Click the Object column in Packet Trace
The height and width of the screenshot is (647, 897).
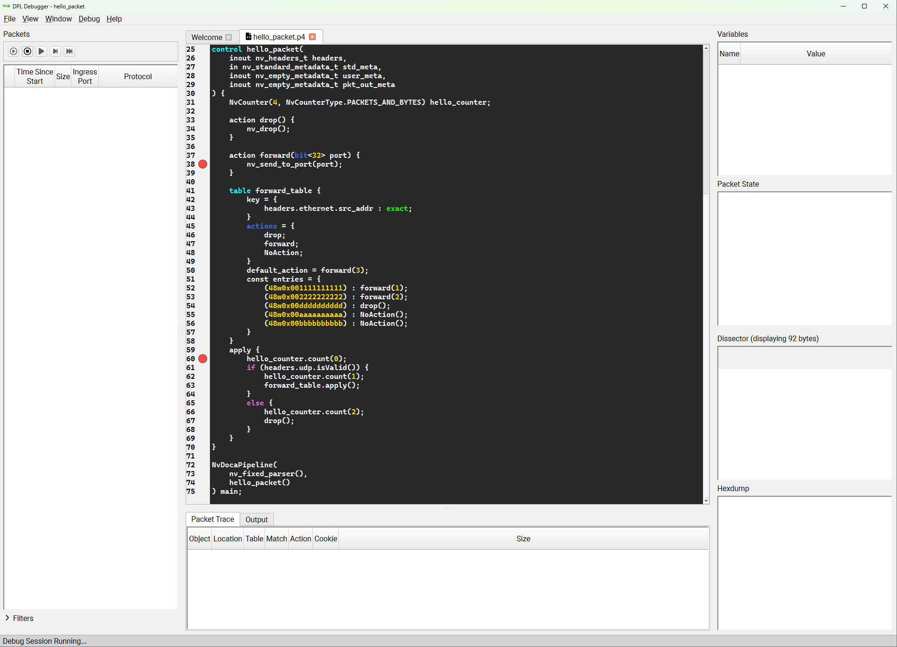point(200,539)
